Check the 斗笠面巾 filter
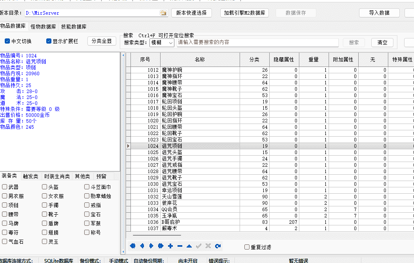 (x=87, y=187)
